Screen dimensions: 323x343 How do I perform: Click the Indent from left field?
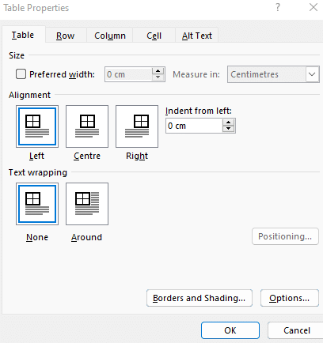click(195, 126)
